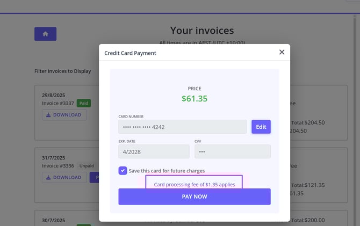Click the Invoice #3337 label

click(x=58, y=103)
